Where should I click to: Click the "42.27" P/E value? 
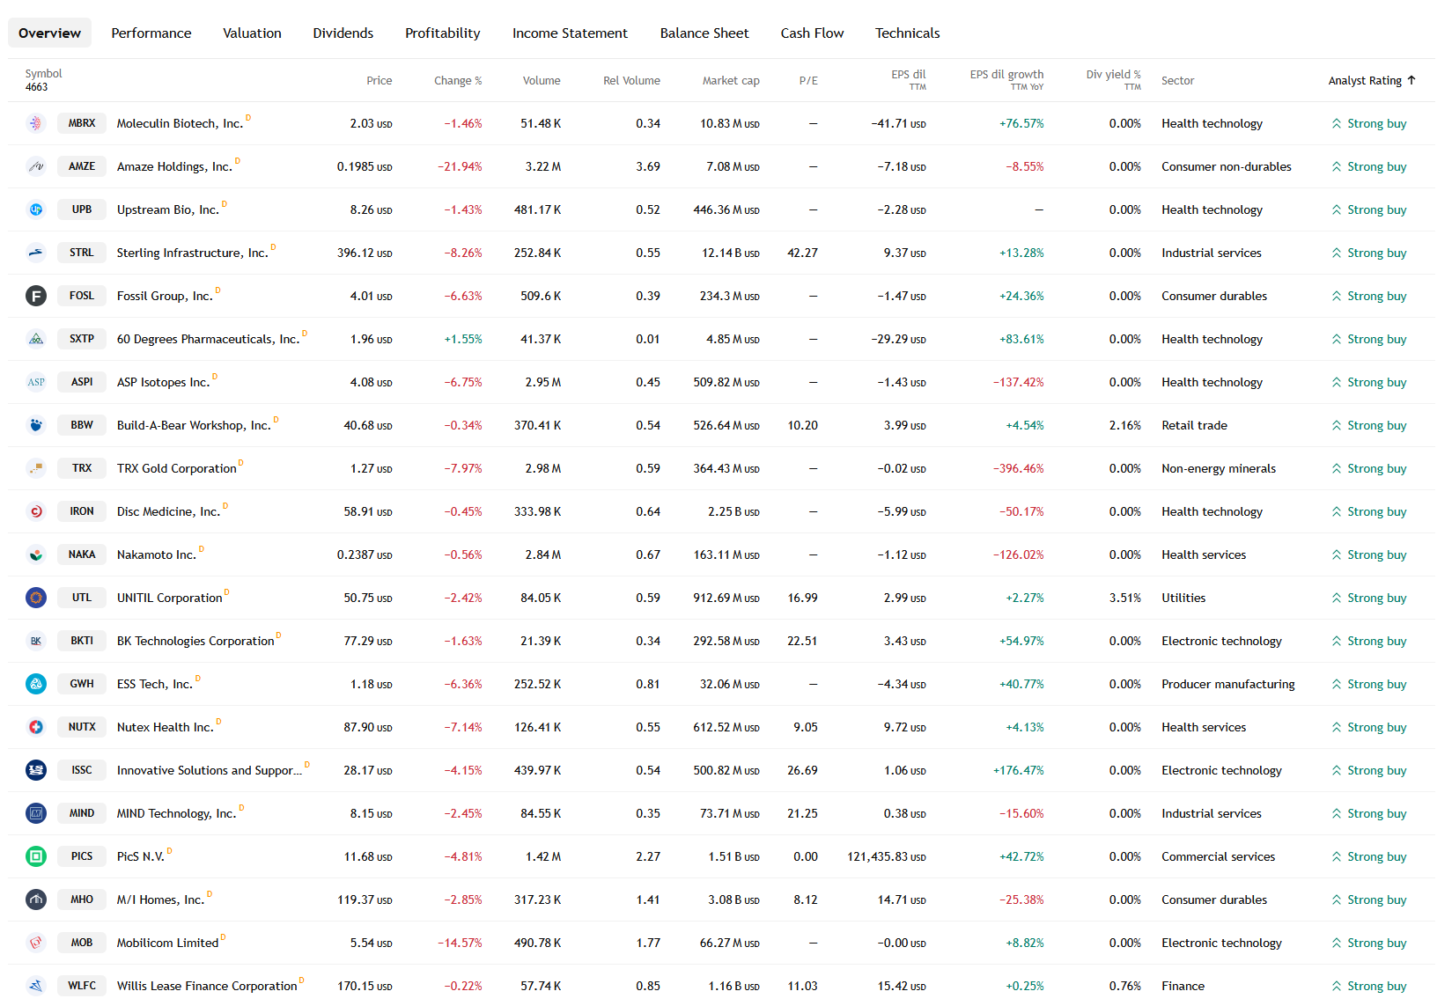[803, 253]
